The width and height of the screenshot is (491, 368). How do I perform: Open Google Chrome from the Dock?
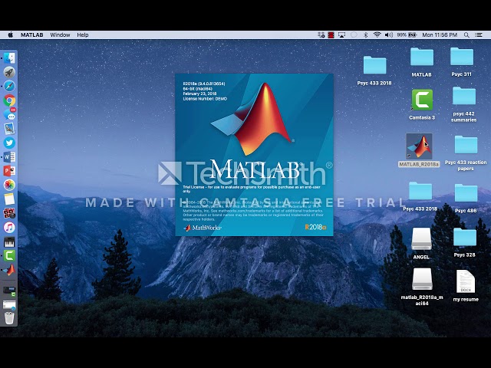coord(9,100)
